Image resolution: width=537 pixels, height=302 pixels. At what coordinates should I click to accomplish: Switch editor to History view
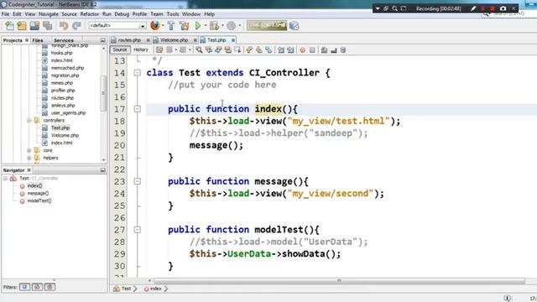point(141,49)
